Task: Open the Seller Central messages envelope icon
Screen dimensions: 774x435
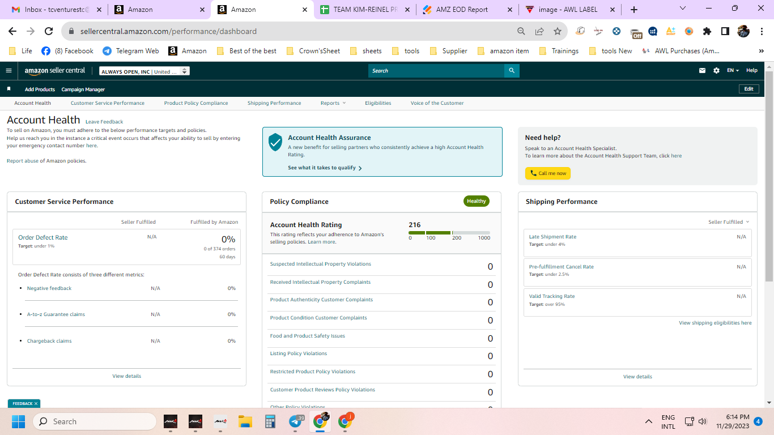Action: click(x=703, y=71)
